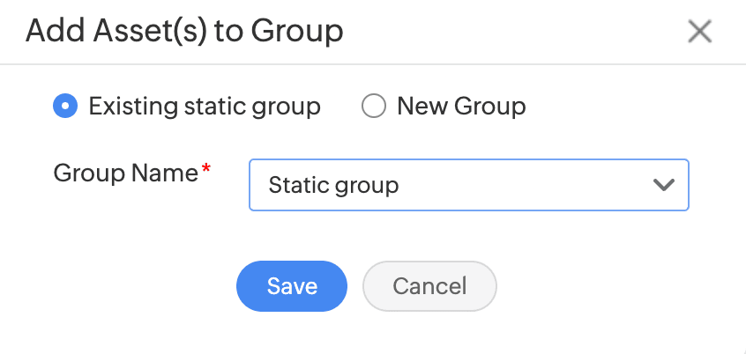
Task: Open the Group Name dropdown
Action: tap(468, 185)
